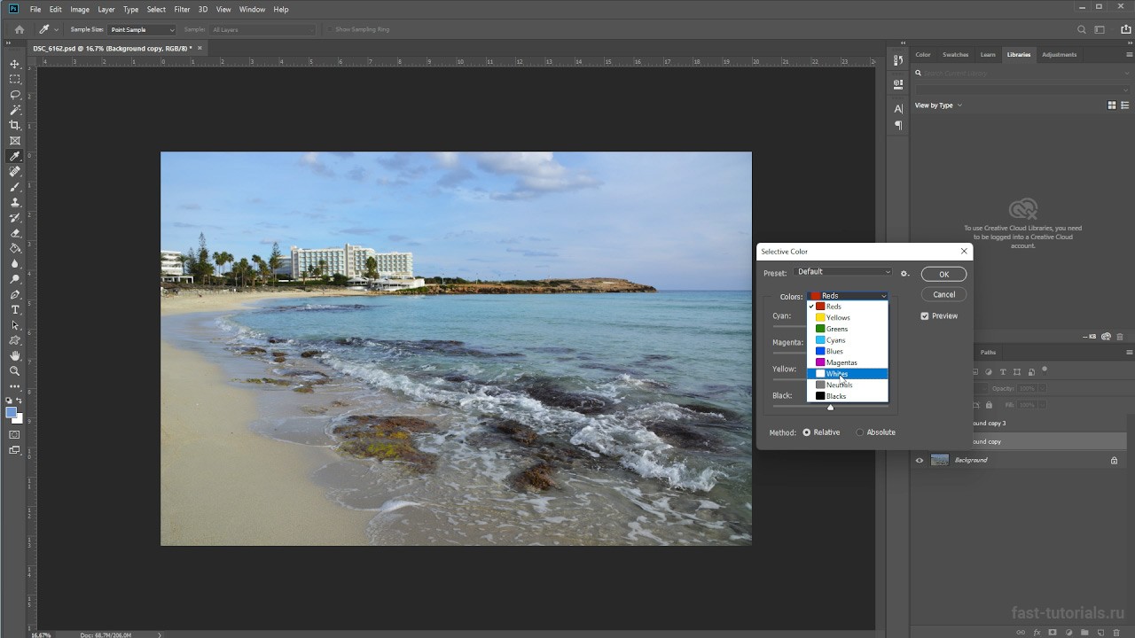This screenshot has width=1135, height=638.
Task: Click the foreground color swatch
Action: click(12, 413)
